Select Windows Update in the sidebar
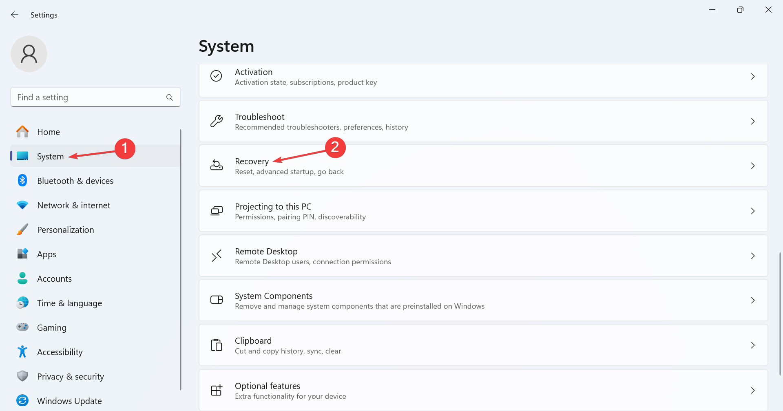The height and width of the screenshot is (411, 783). tap(69, 401)
